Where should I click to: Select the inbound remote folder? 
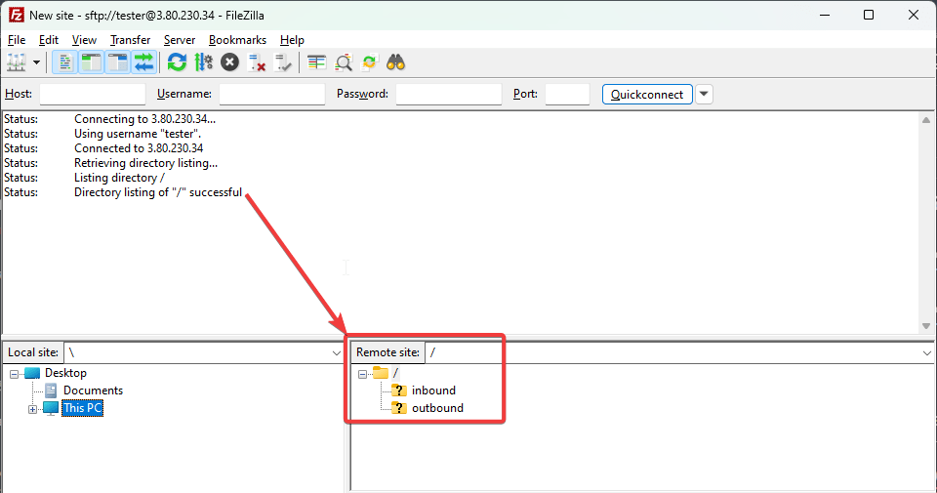(x=433, y=390)
